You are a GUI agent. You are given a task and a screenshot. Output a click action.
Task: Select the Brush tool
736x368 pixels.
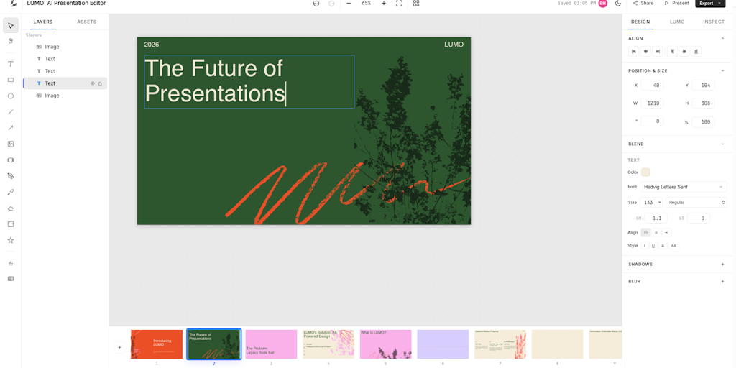(11, 192)
